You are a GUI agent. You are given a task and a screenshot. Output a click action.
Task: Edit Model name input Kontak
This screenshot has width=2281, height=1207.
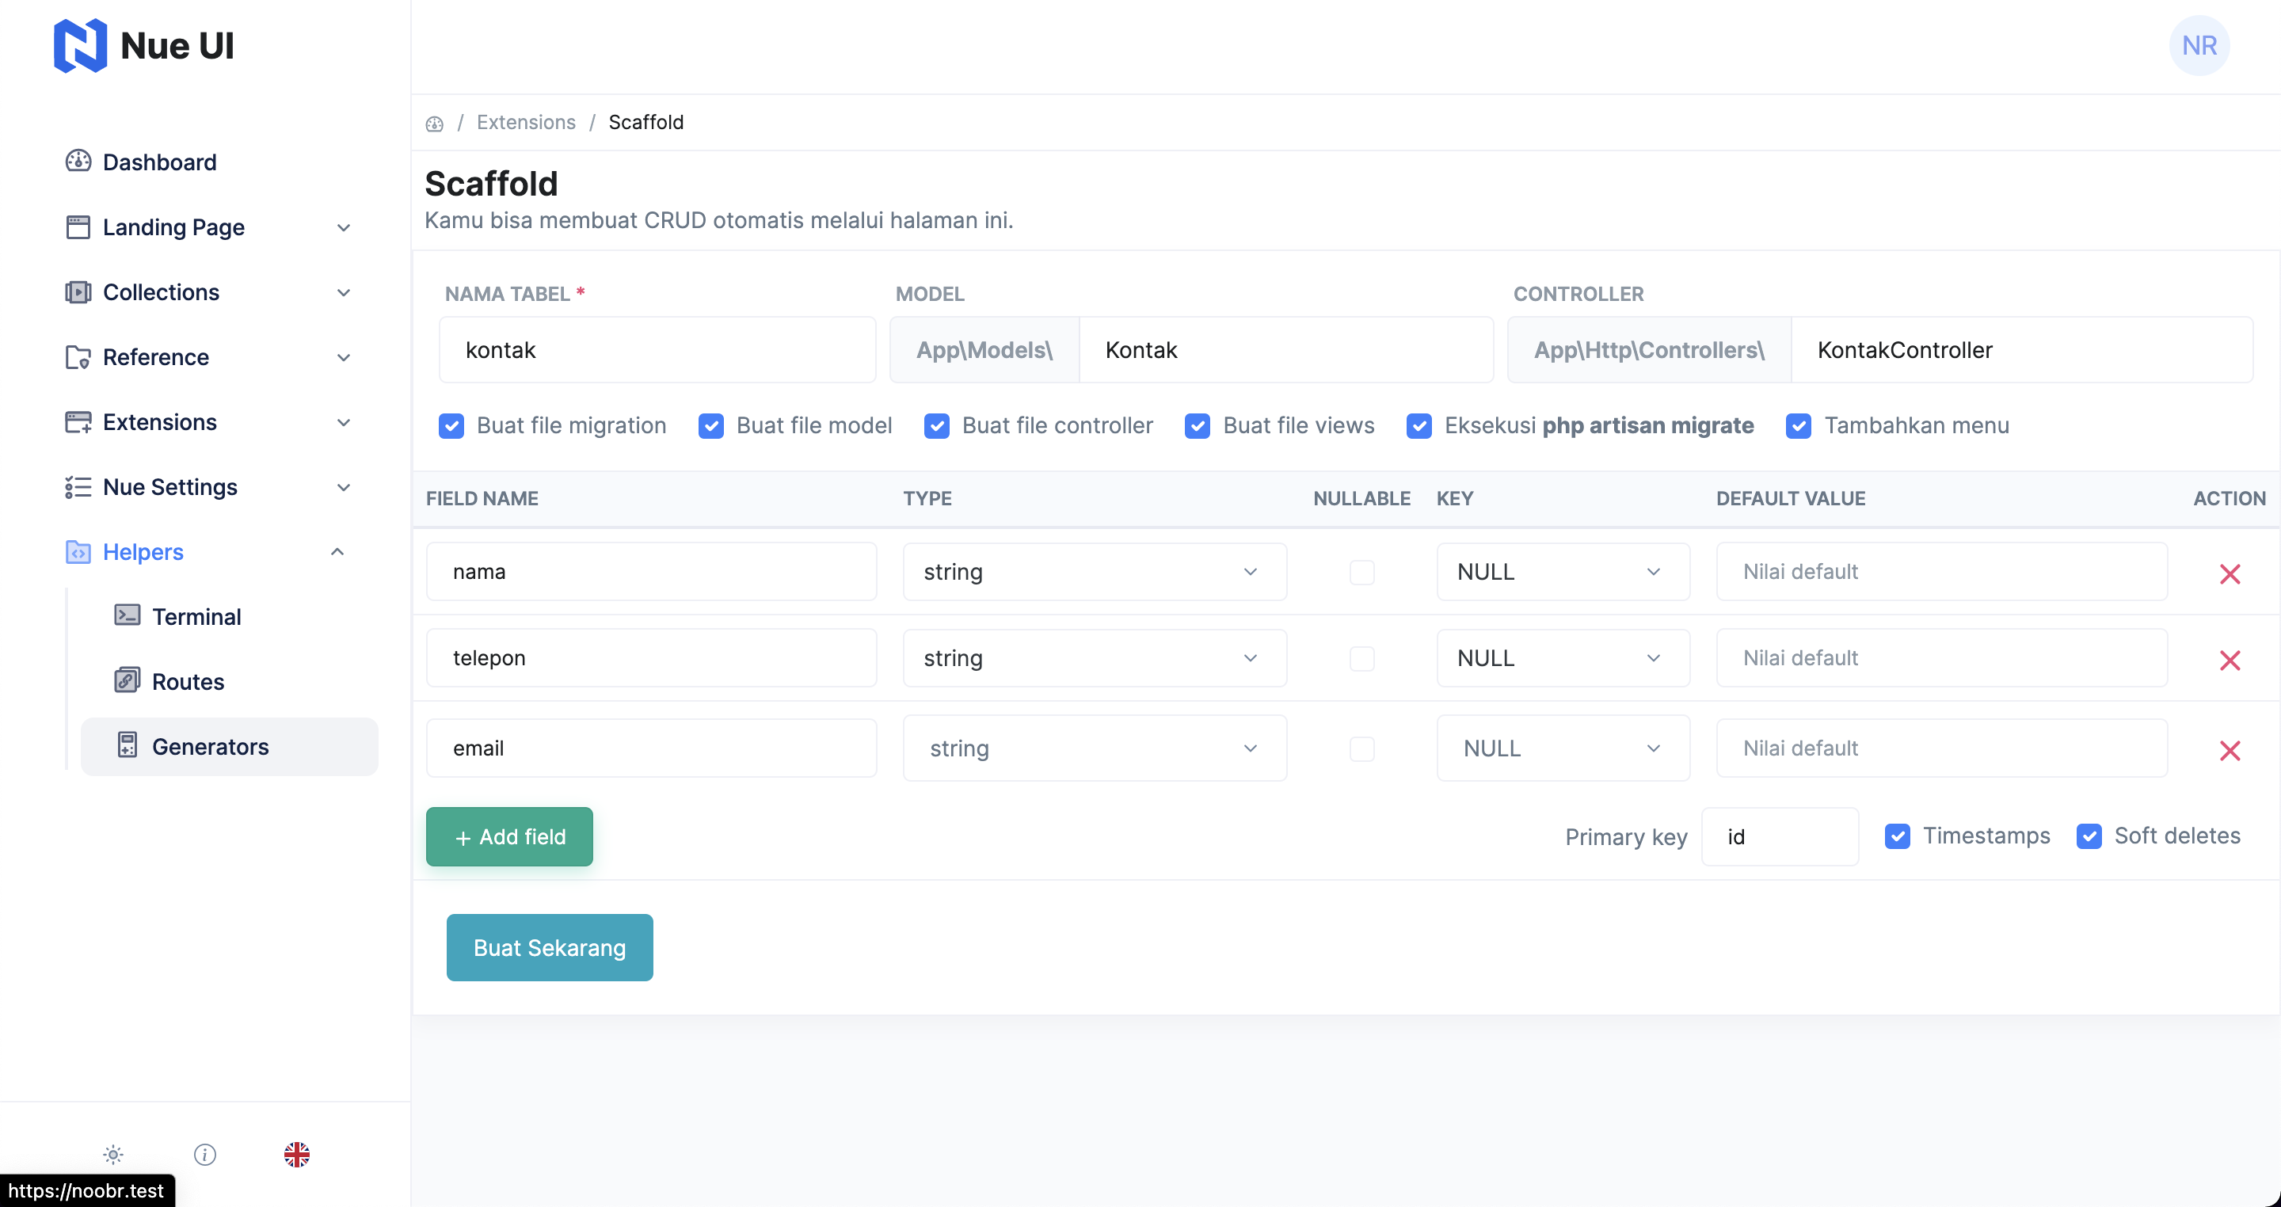coord(1285,350)
